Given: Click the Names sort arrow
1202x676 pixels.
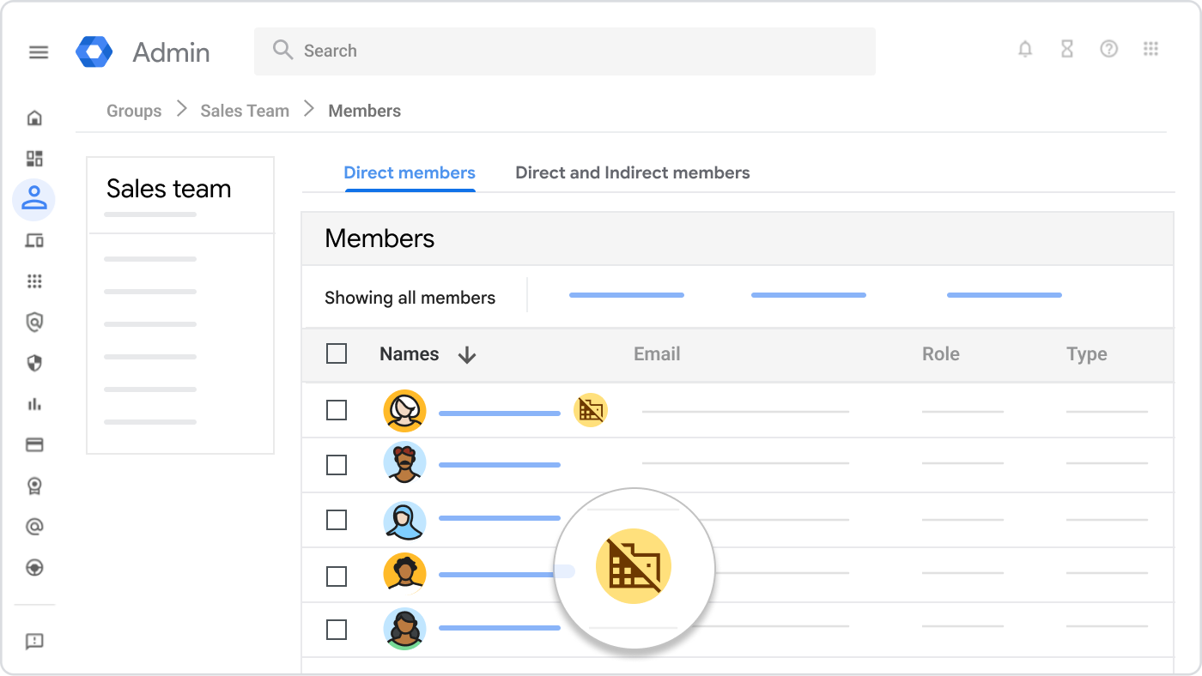Looking at the screenshot, I should (467, 355).
